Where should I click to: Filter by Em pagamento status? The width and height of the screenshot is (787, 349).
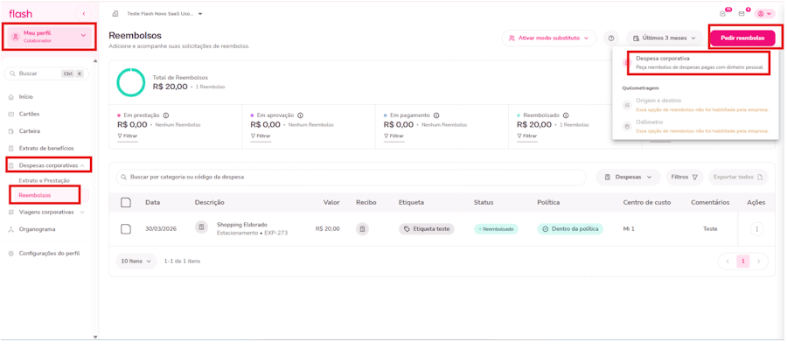393,136
